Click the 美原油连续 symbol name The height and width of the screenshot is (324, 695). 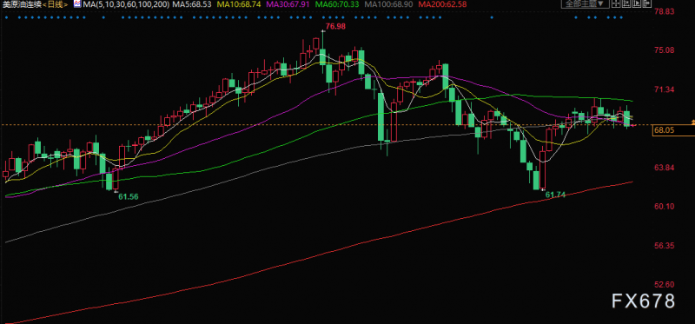pyautogui.click(x=23, y=4)
